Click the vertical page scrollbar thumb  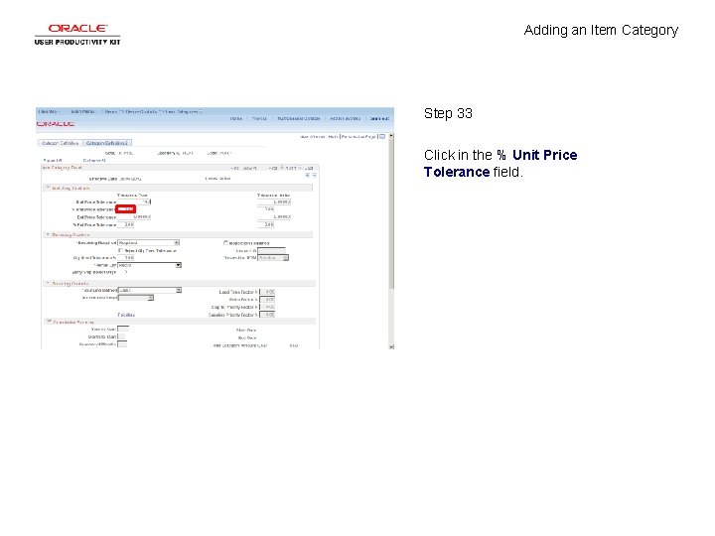[391, 214]
